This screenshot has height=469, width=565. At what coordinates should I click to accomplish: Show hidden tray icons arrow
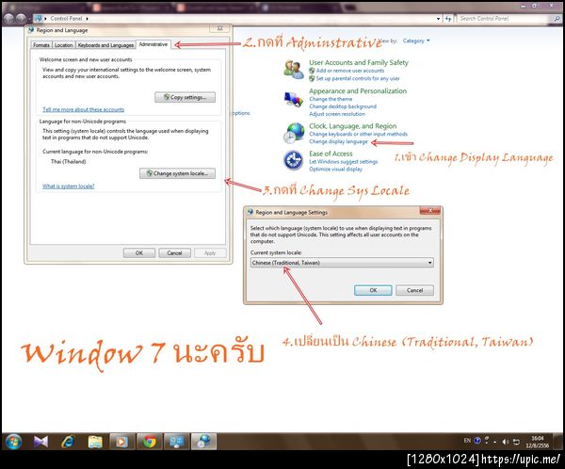pyautogui.click(x=495, y=442)
